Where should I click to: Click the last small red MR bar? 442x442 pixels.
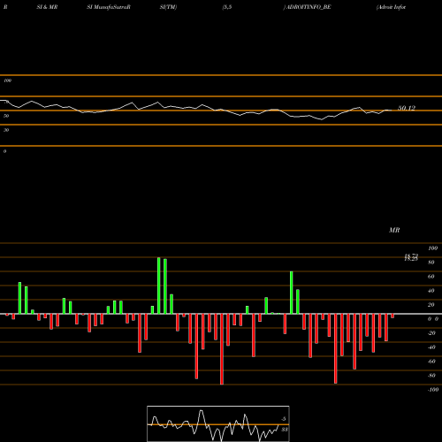(392, 316)
